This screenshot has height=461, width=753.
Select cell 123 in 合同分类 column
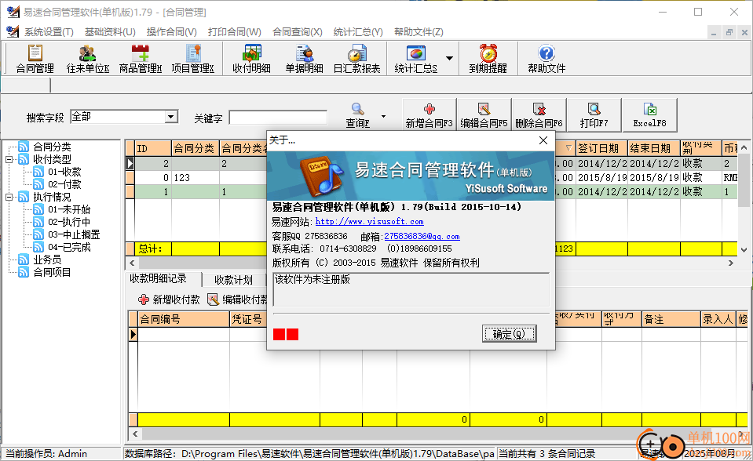[x=196, y=177]
